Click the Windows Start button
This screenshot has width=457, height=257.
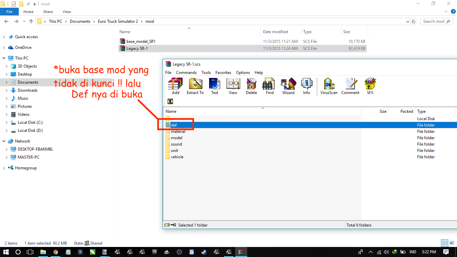[x=6, y=252]
